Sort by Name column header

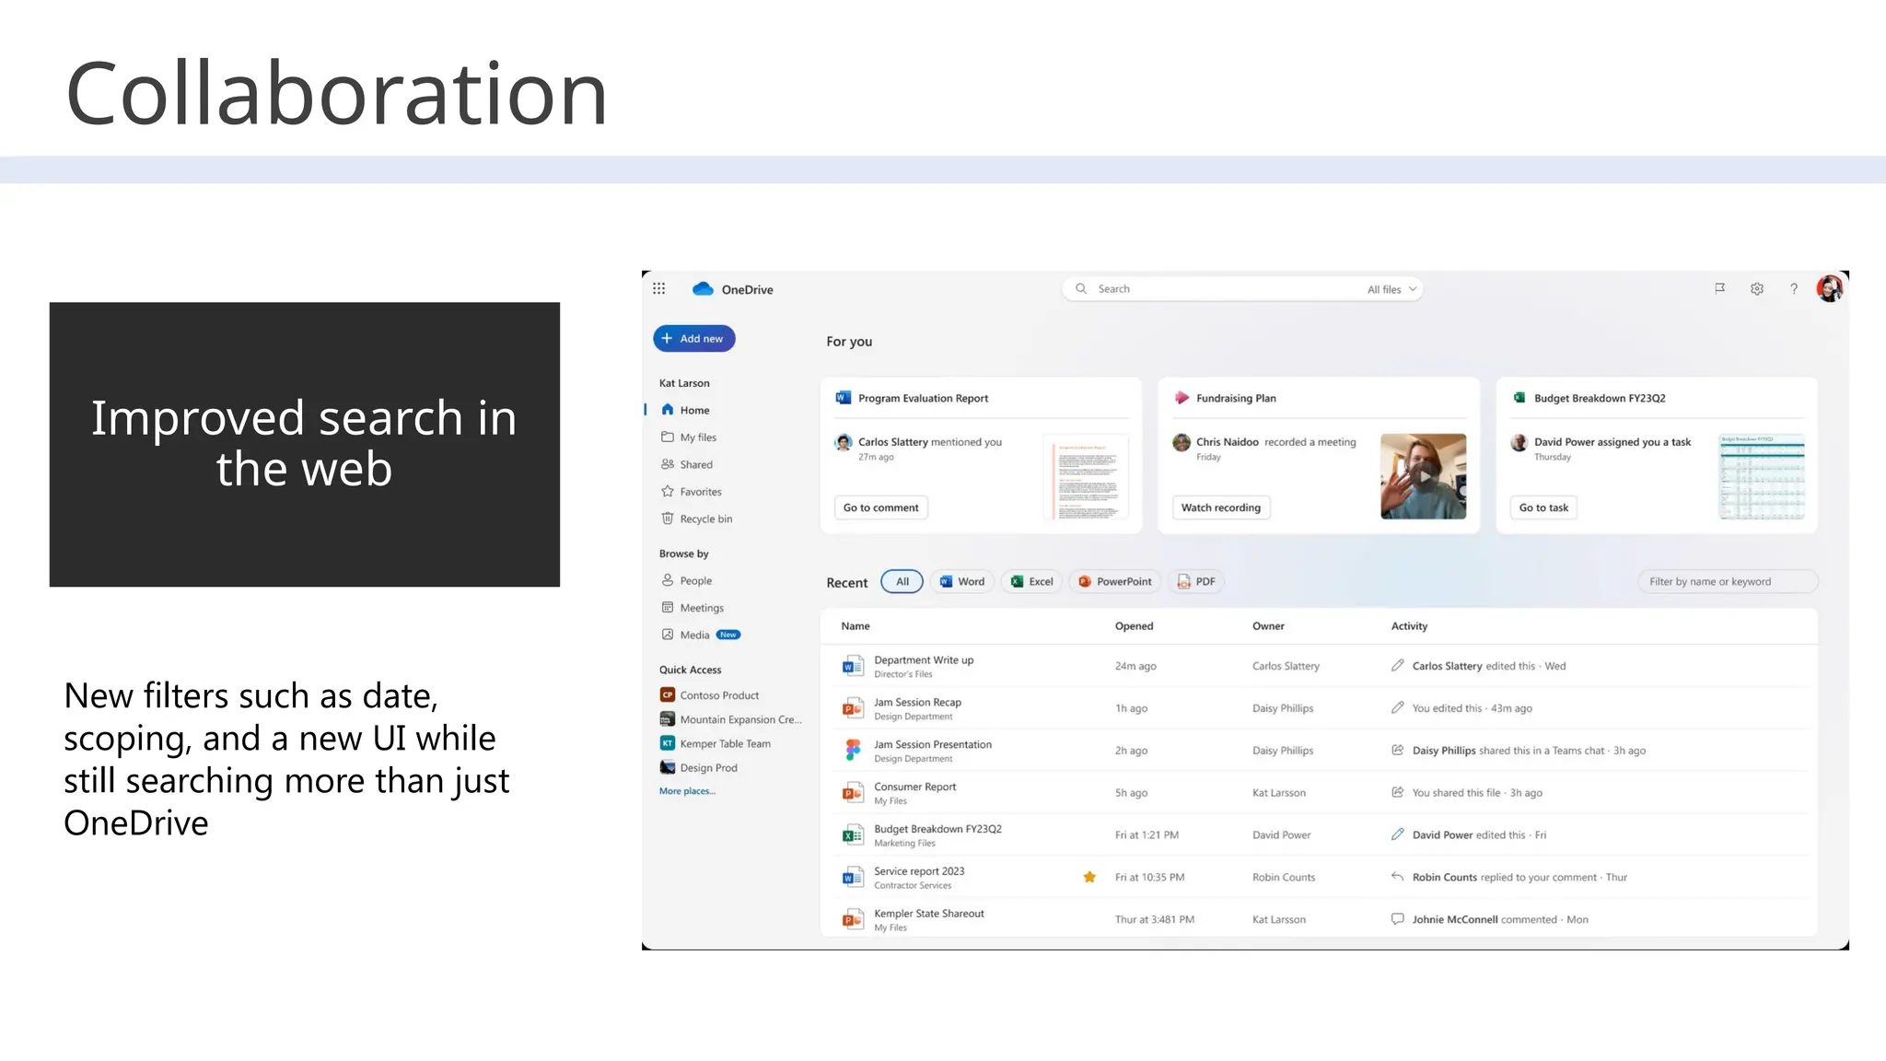pos(856,625)
